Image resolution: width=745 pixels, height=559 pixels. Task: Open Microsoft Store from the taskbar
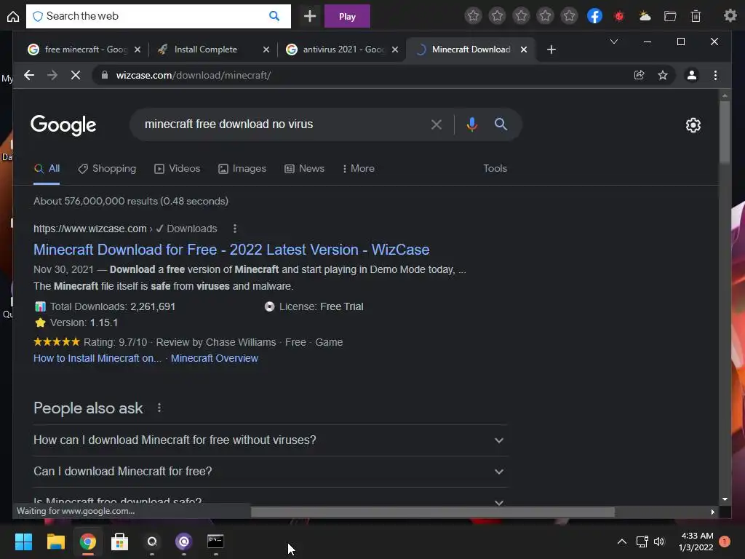point(119,542)
